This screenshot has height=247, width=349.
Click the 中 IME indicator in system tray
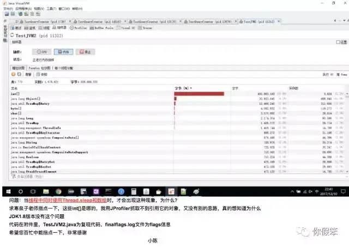tap(317, 191)
